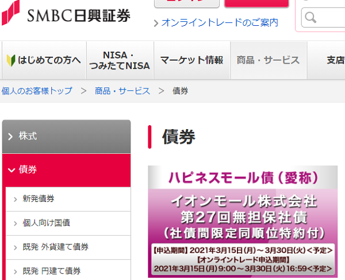Screen dimensions: 345x280
Task: Open マーケット情報 menu tab
Action: [x=192, y=60]
